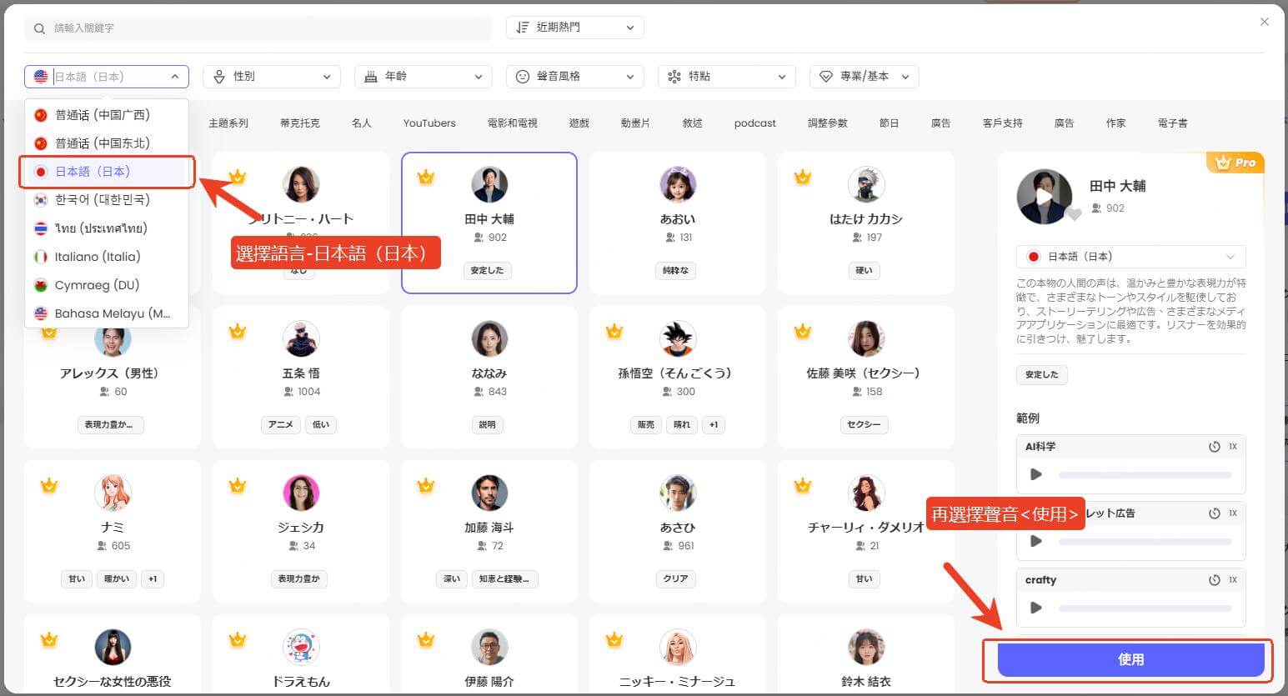Choose the 孫悟空 voice avatar
This screenshot has width=1288, height=696.
[x=678, y=339]
